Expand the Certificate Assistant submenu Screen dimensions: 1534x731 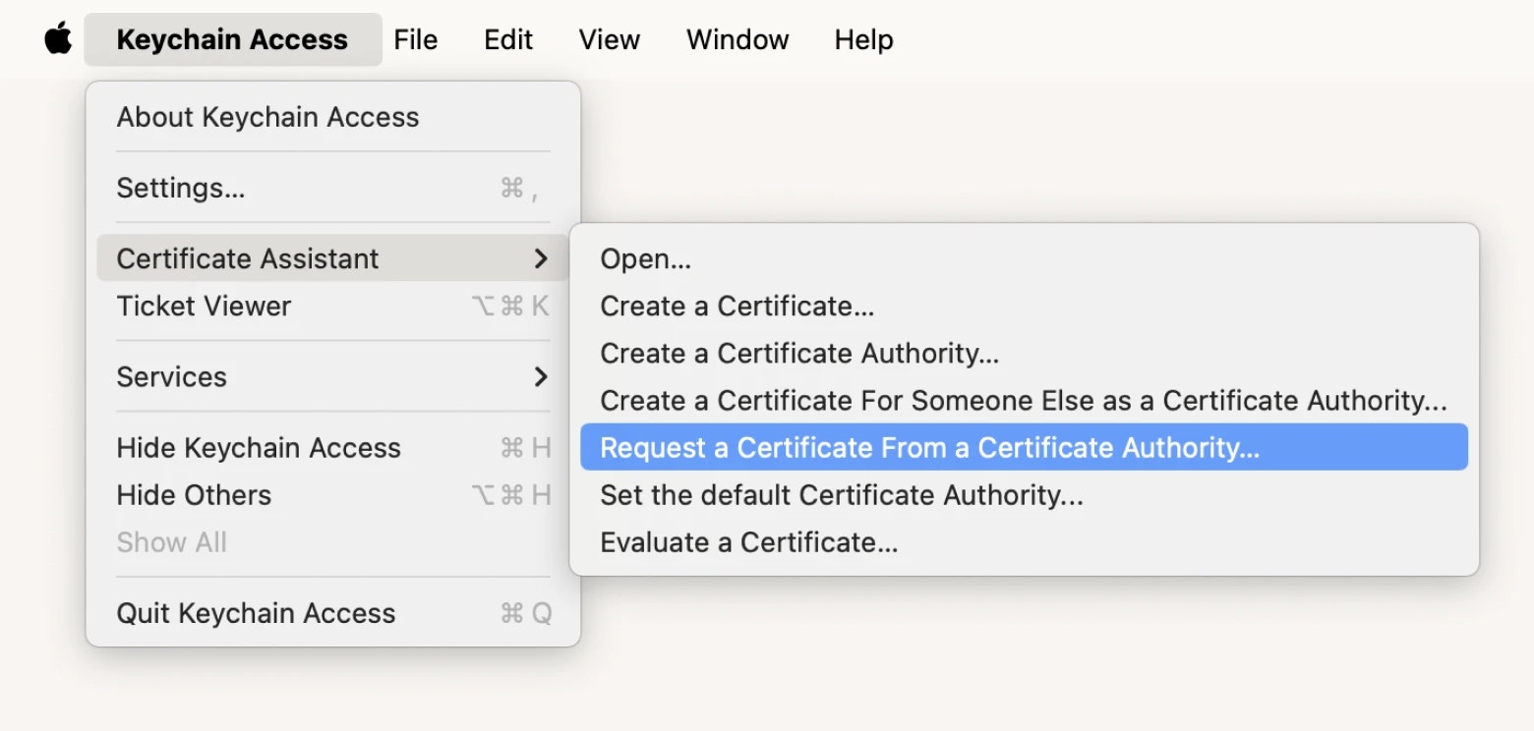click(333, 258)
